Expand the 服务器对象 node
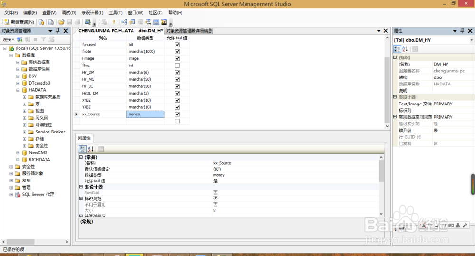 (11, 174)
